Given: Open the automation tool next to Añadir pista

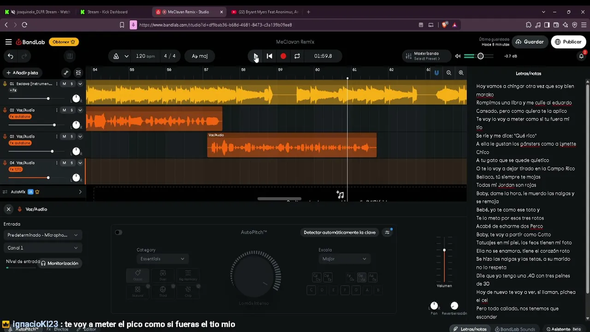Looking at the screenshot, I should click(66, 73).
